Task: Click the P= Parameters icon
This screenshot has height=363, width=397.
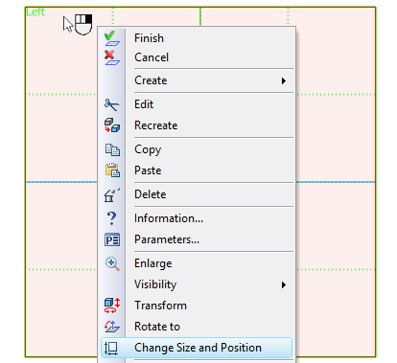Action: click(x=112, y=239)
